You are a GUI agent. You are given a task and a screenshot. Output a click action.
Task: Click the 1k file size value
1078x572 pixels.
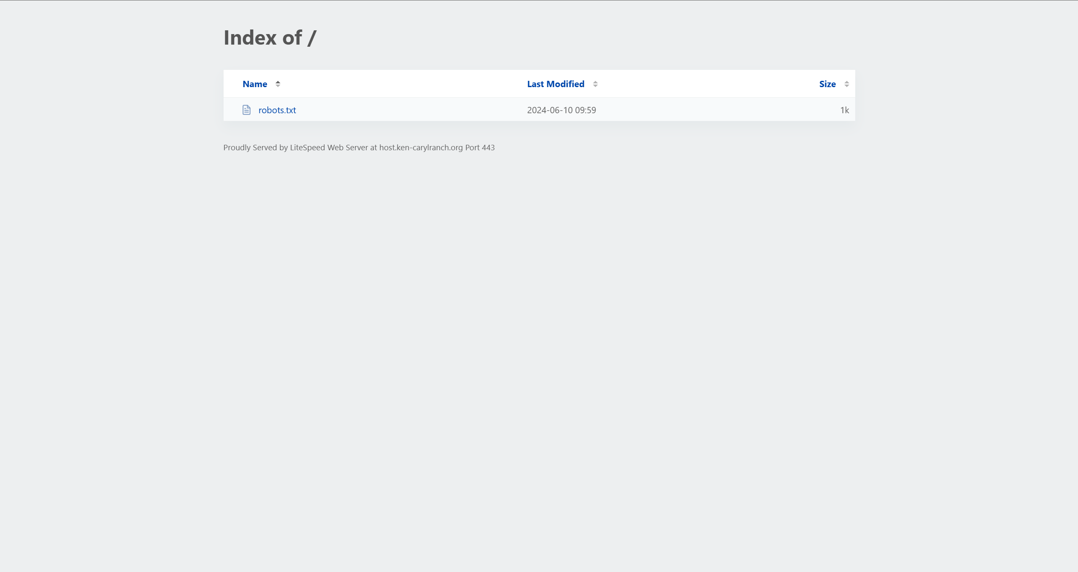coord(844,110)
